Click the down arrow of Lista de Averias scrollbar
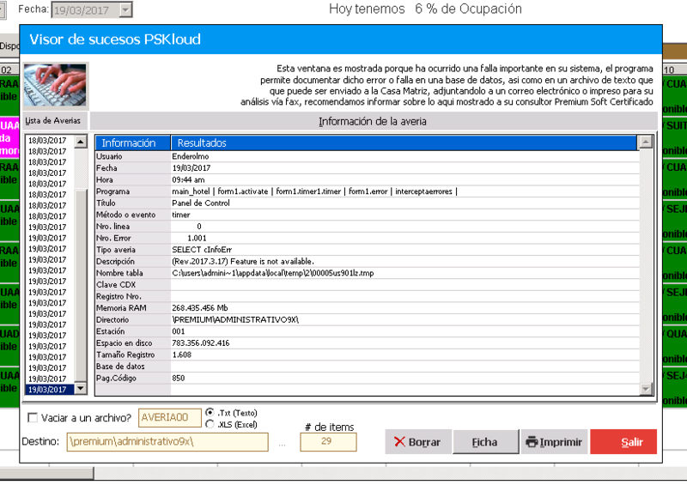 point(81,388)
